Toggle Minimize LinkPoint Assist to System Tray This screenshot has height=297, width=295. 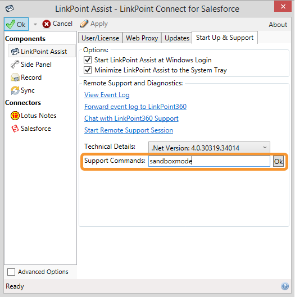(x=88, y=70)
